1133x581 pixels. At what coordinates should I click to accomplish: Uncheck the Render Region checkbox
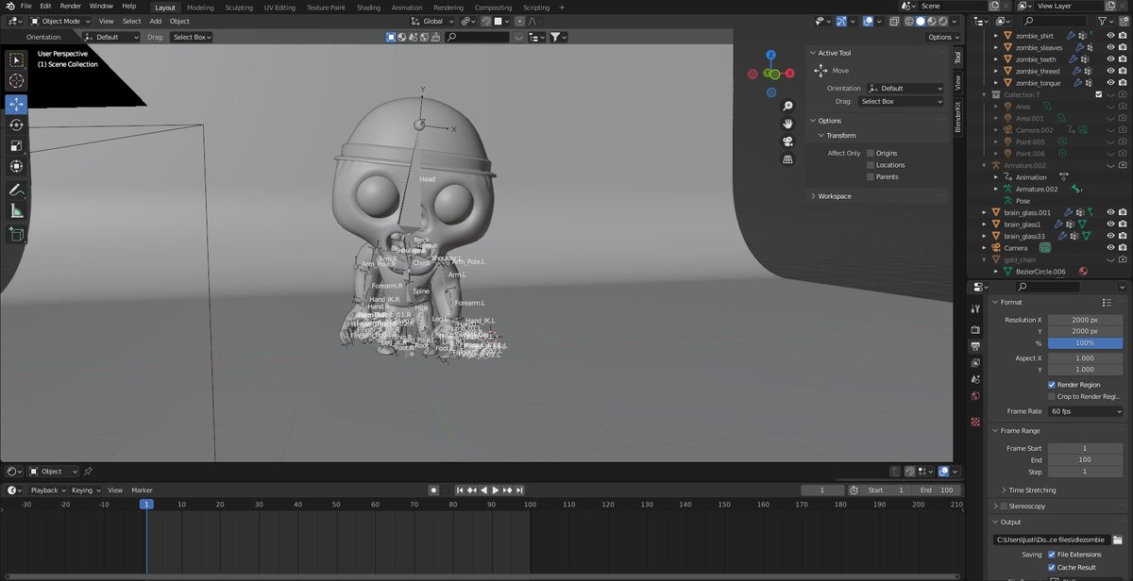1052,385
